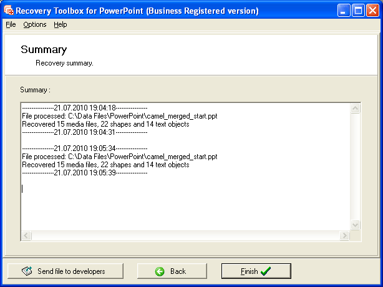
Task: Click the 'Recovery summary.' subtitle text
Action: click(64, 63)
